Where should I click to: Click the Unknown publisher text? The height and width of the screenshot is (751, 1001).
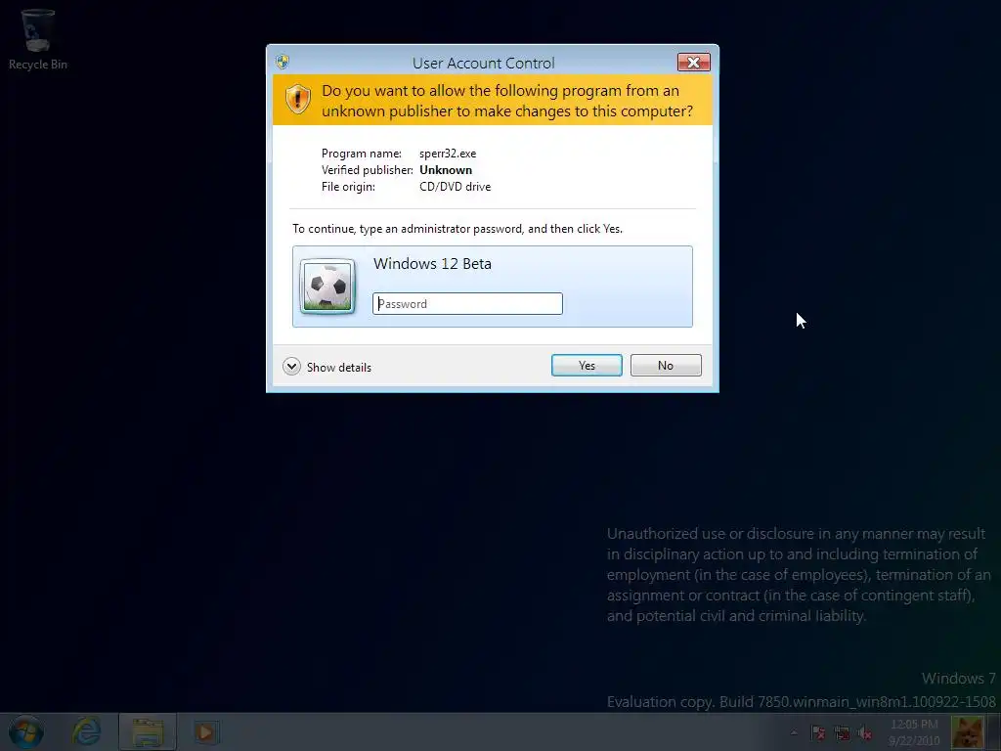tap(446, 170)
